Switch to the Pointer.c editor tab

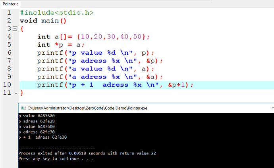click(x=11, y=3)
